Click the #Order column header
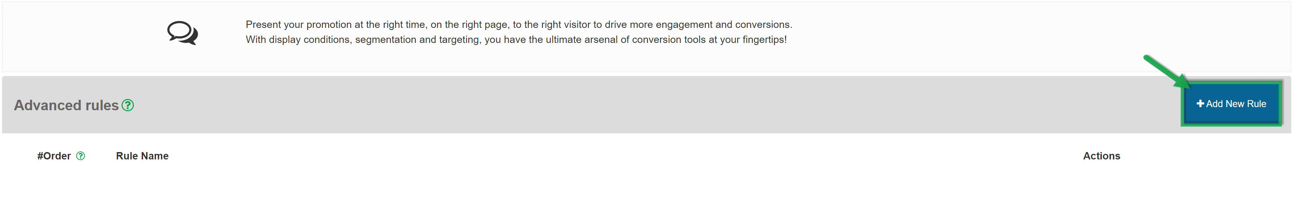The width and height of the screenshot is (1293, 210). [x=54, y=156]
